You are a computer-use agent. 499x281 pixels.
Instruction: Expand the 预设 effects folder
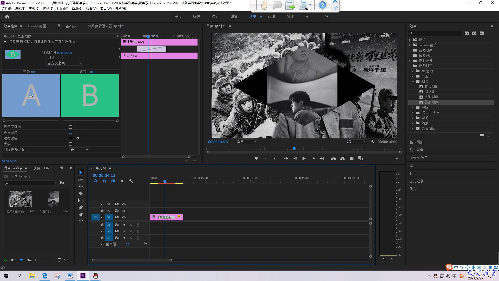410,40
